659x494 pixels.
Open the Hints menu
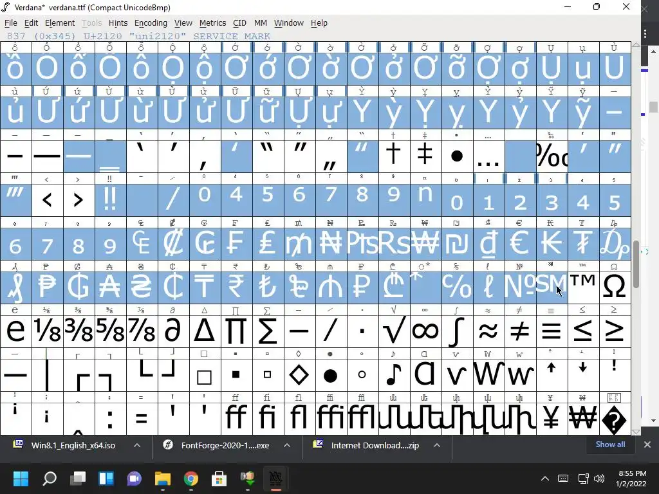tap(118, 23)
